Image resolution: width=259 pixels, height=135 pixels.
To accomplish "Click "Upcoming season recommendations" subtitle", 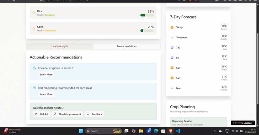I will click(189, 112).
